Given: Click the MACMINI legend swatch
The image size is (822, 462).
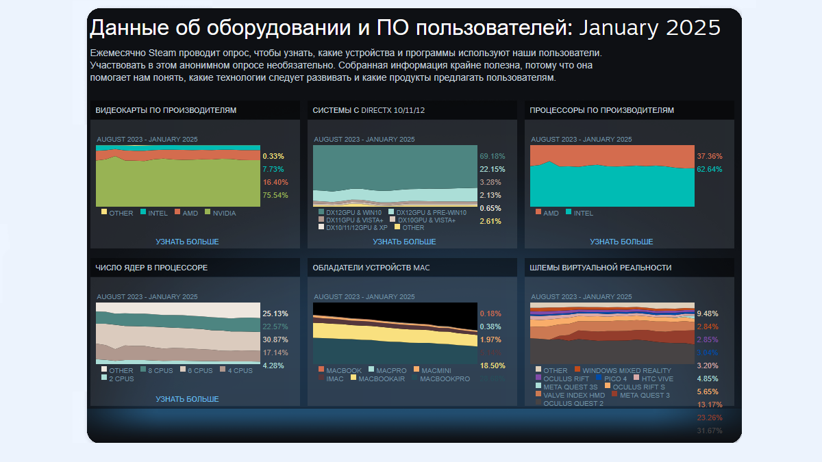Looking at the screenshot, I should click(x=416, y=370).
